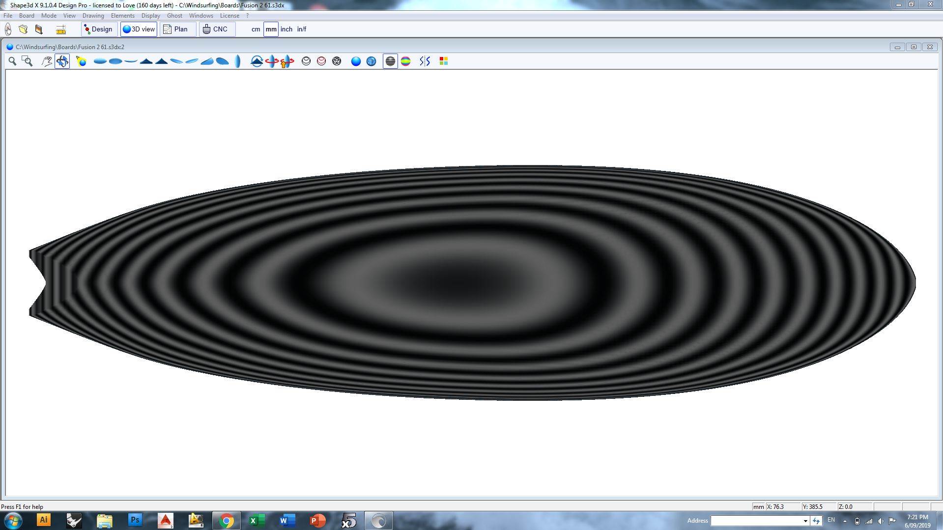The height and width of the screenshot is (530, 943).
Task: Click the open folder icon
Action: [x=23, y=29]
